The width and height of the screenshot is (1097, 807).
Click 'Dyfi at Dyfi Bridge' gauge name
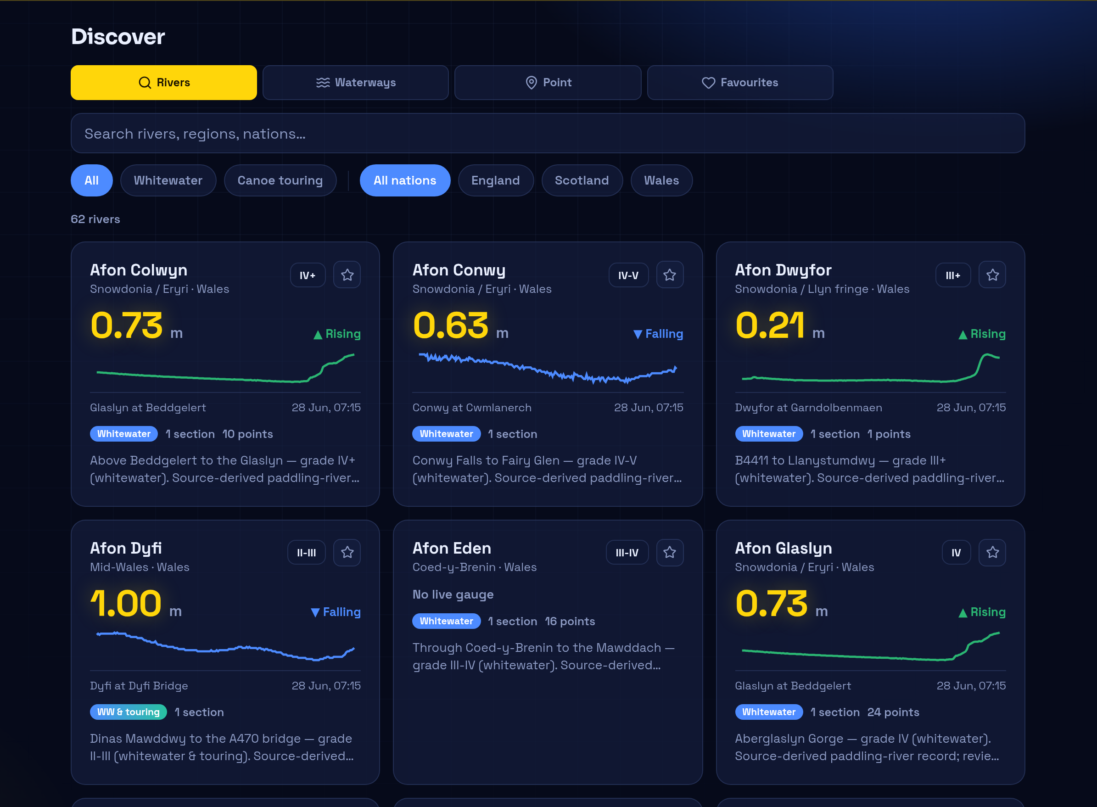coord(139,686)
